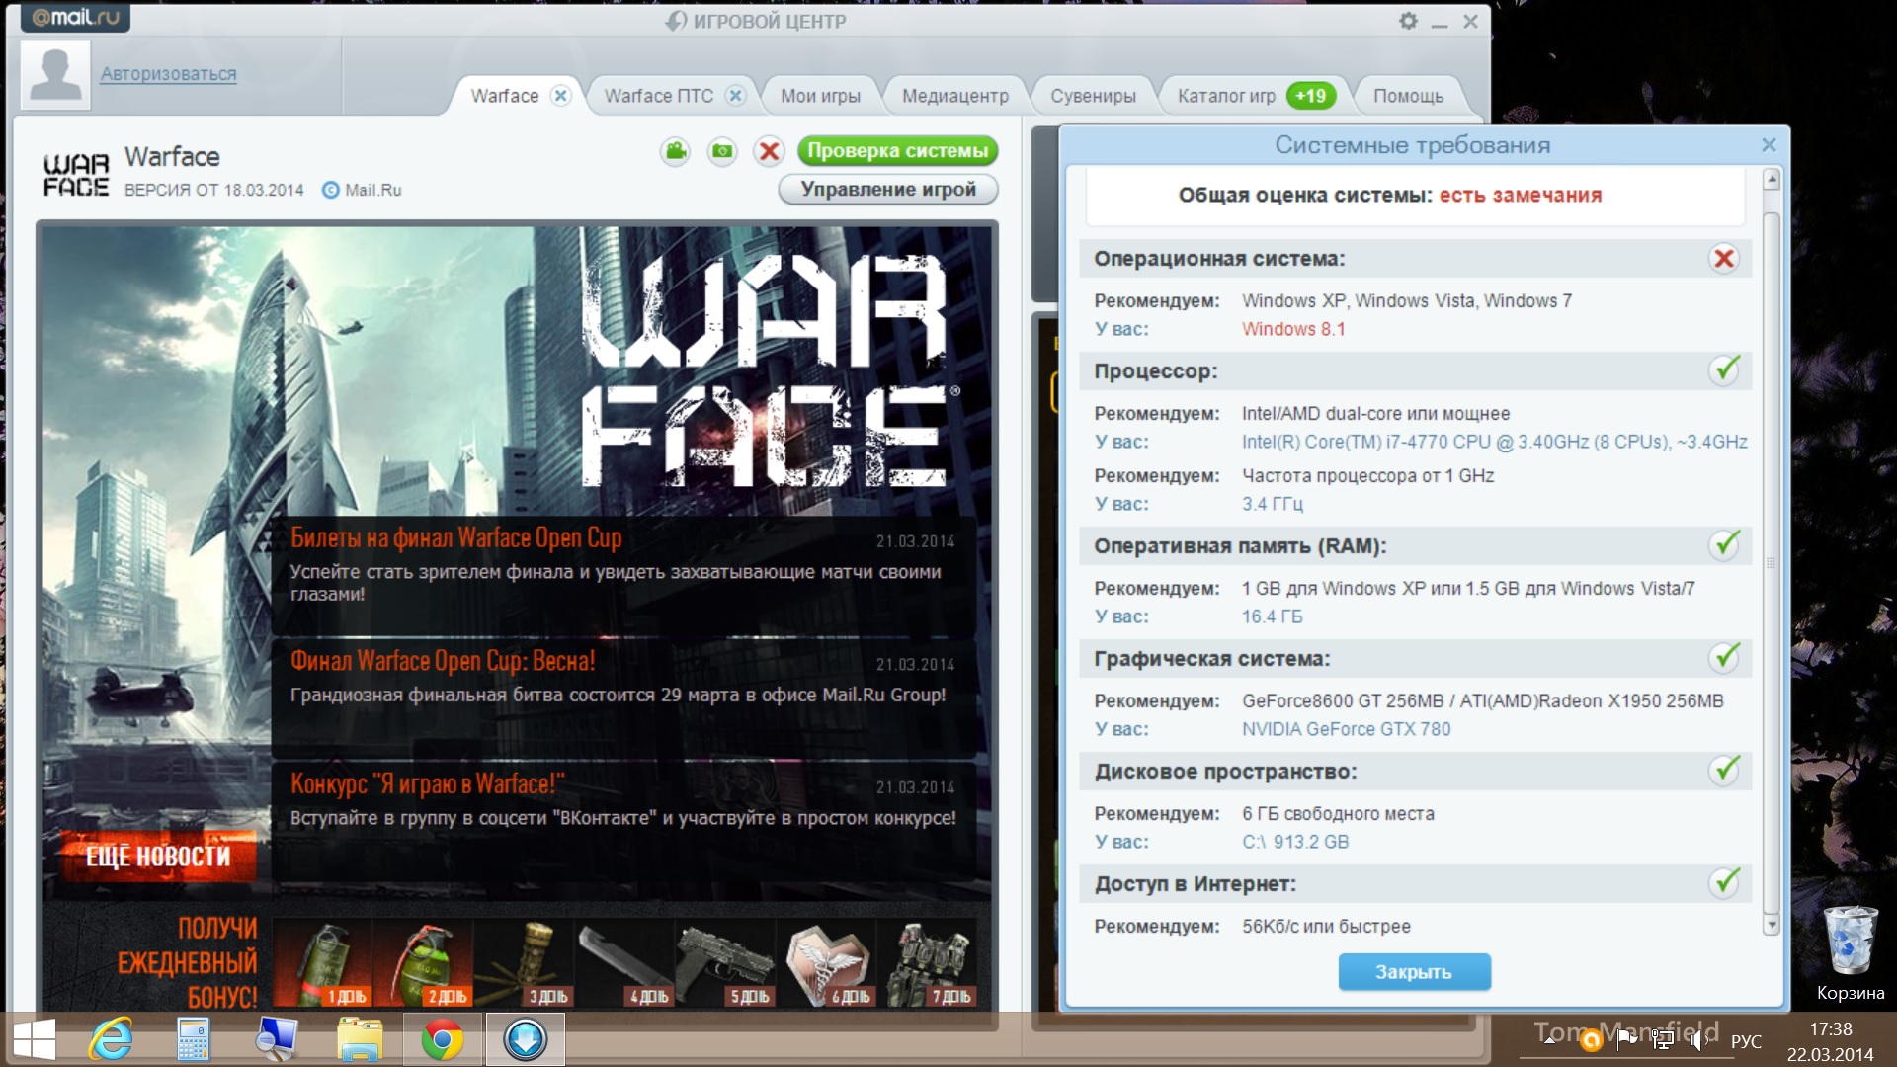Click scrollbar down arrow in requirements panel
Image resolution: width=1897 pixels, height=1067 pixels.
click(x=1772, y=925)
